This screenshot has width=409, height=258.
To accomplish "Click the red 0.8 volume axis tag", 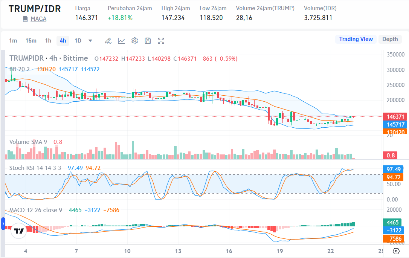I will click(390, 156).
